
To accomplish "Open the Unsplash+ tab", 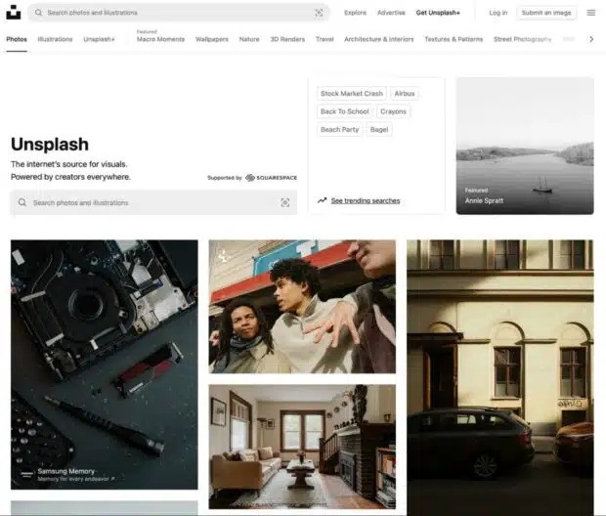I will 100,39.
